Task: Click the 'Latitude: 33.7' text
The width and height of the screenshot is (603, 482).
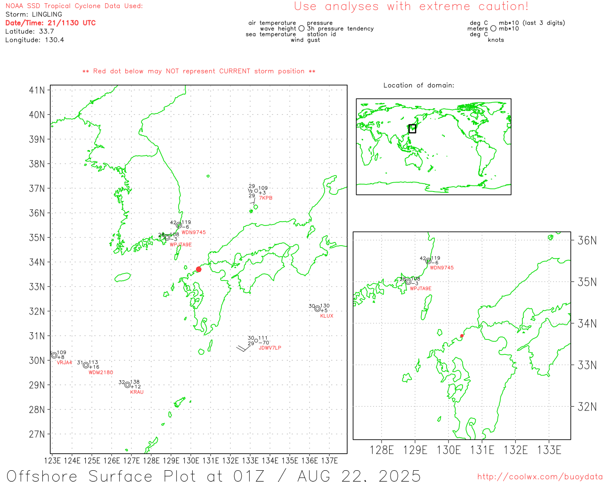Action: pos(30,32)
